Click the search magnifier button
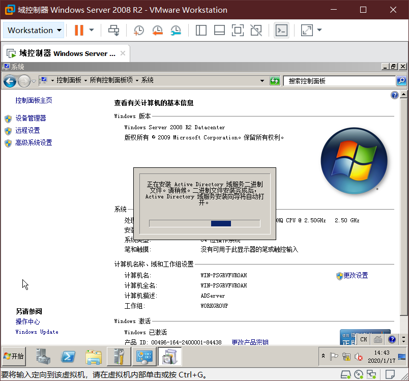The image size is (409, 381). pyautogui.click(x=401, y=80)
